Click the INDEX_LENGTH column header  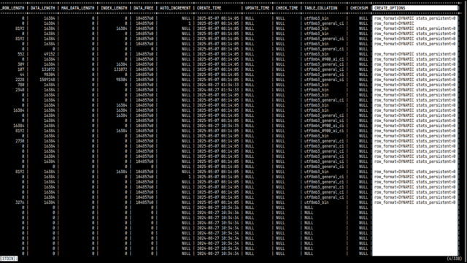click(114, 8)
